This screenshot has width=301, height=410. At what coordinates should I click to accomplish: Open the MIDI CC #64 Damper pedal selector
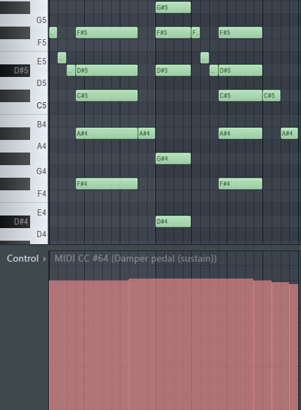tap(136, 259)
